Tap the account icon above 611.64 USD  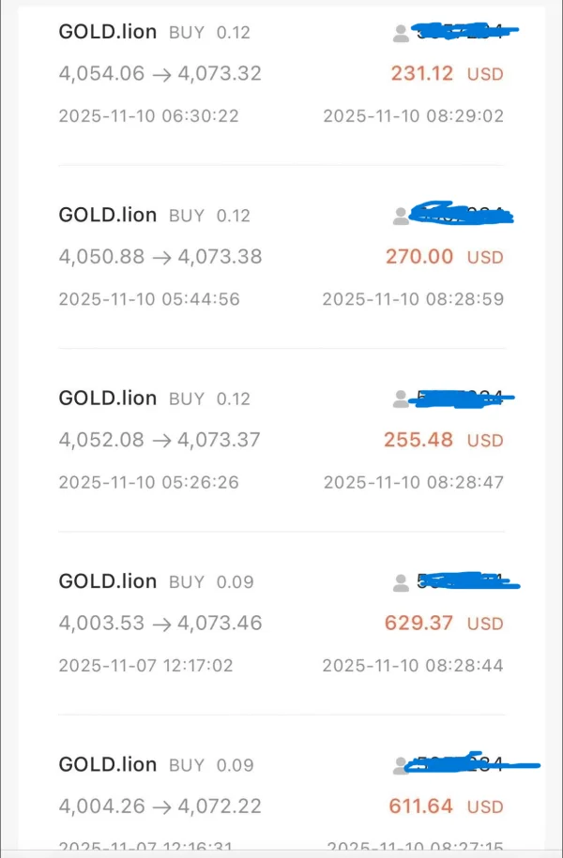coord(402,765)
